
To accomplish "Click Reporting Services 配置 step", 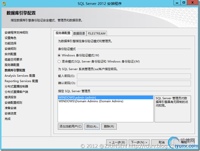I will [x=21, y=81].
